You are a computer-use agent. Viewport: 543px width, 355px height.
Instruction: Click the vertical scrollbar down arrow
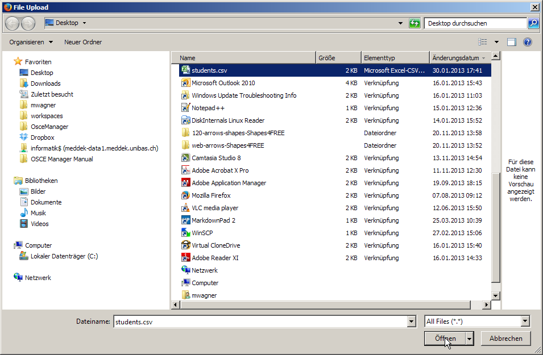pyautogui.click(x=496, y=295)
